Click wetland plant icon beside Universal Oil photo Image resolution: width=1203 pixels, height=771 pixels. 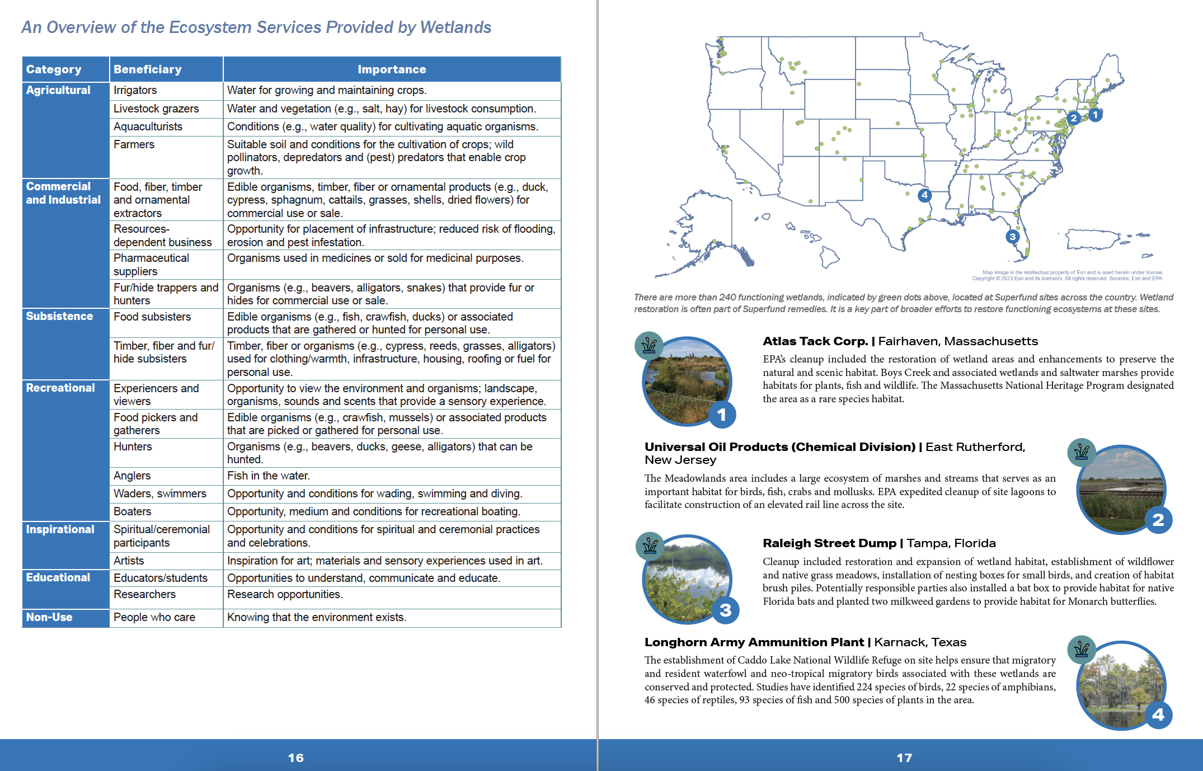click(x=1081, y=452)
